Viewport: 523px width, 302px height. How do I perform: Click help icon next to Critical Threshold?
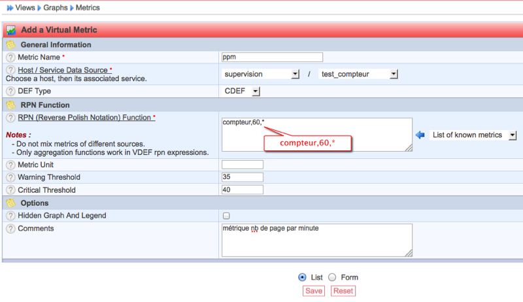click(x=10, y=190)
